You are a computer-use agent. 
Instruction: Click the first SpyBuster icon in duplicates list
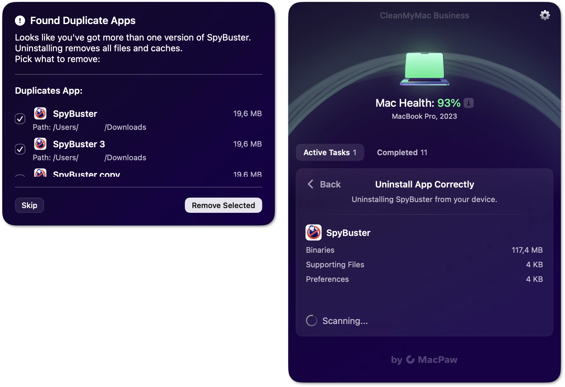[x=40, y=113]
